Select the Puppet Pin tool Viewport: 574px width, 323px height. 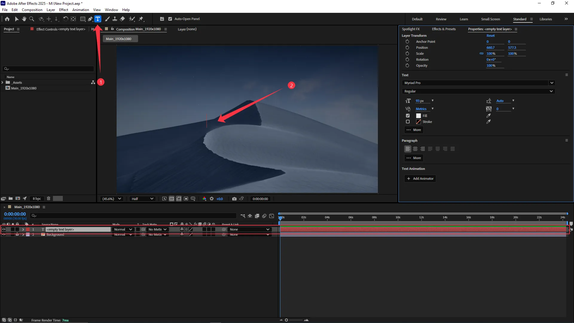click(x=141, y=19)
